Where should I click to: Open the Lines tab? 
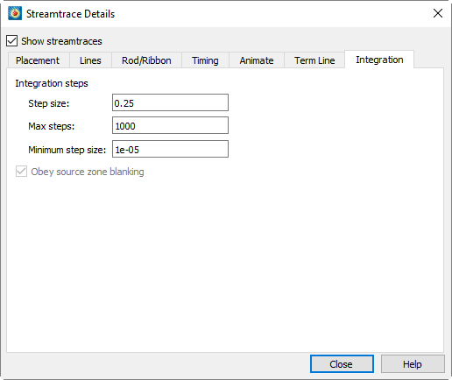90,60
